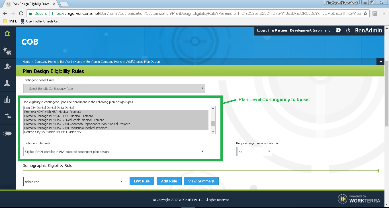389x208 pixels.
Task: Open the bar chart reports sidebar icon
Action: tap(7, 99)
